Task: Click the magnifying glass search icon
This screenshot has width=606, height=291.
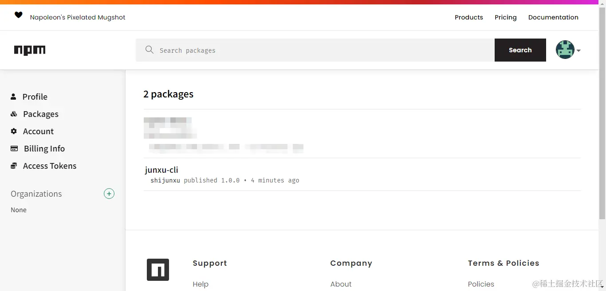Action: point(150,50)
